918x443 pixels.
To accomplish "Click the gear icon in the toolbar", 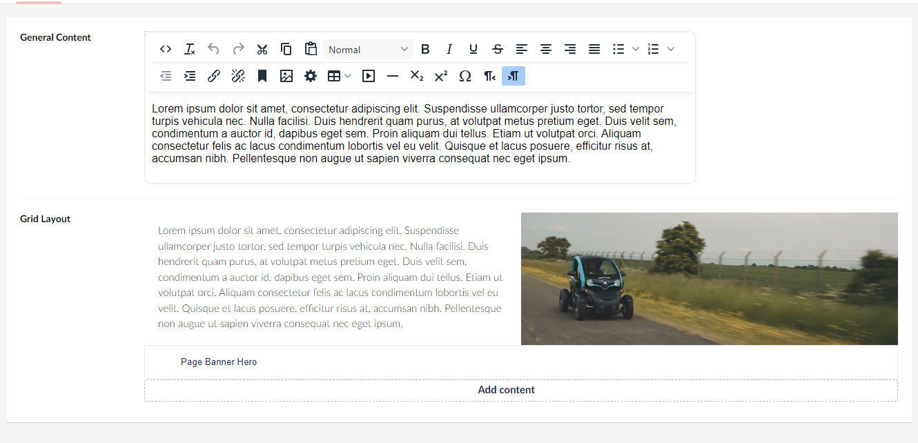I will click(311, 76).
